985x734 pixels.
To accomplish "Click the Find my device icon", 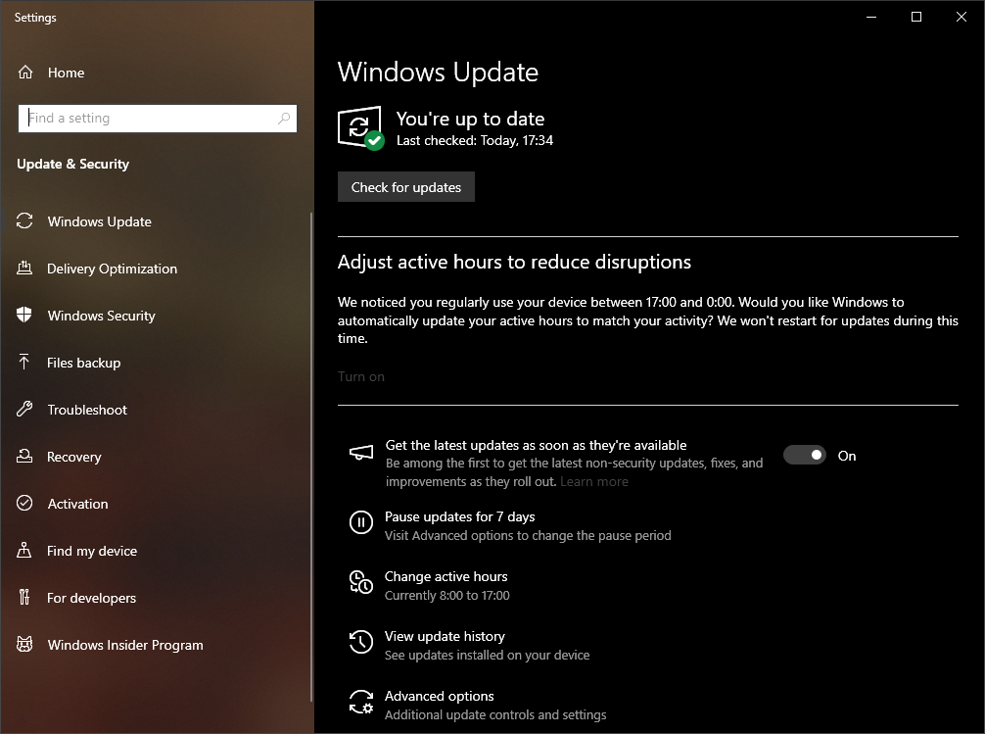I will (23, 551).
